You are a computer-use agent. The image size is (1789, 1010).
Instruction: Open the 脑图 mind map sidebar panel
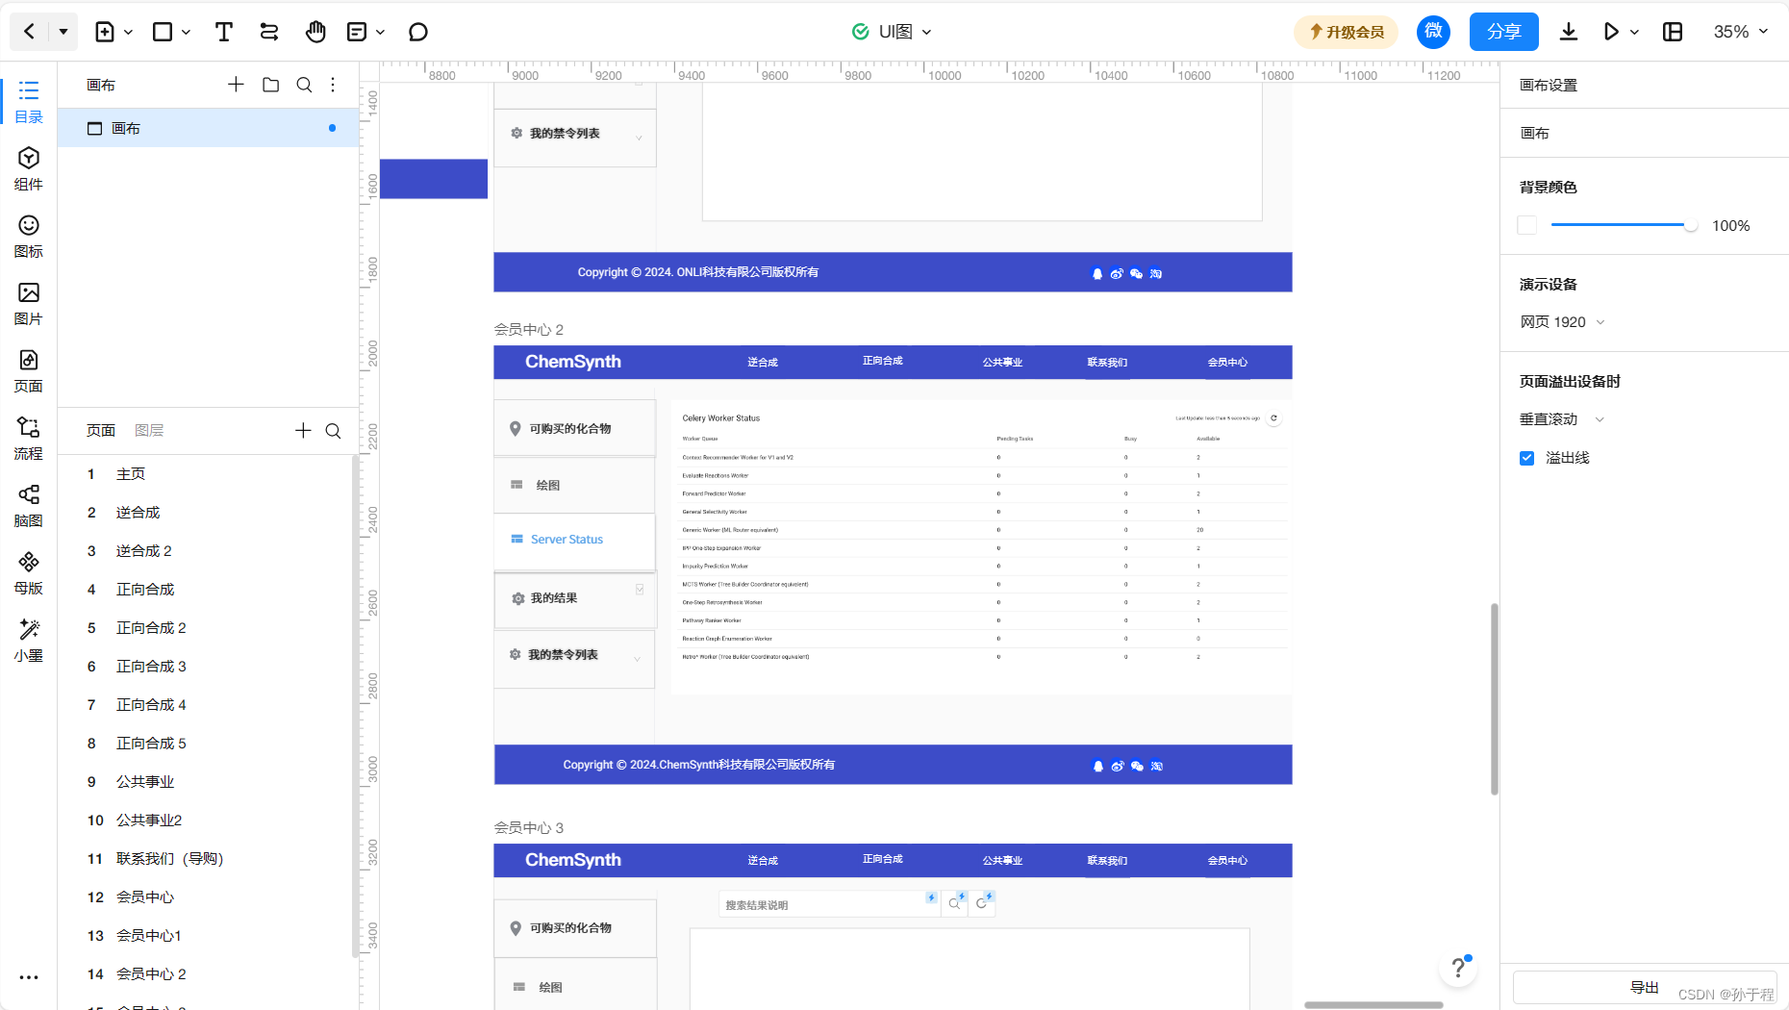pyautogui.click(x=29, y=505)
